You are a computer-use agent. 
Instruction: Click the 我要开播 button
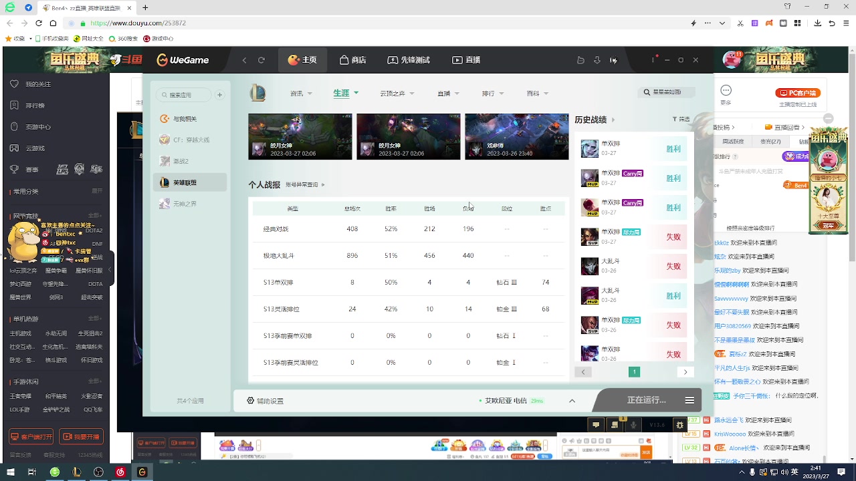(82, 437)
